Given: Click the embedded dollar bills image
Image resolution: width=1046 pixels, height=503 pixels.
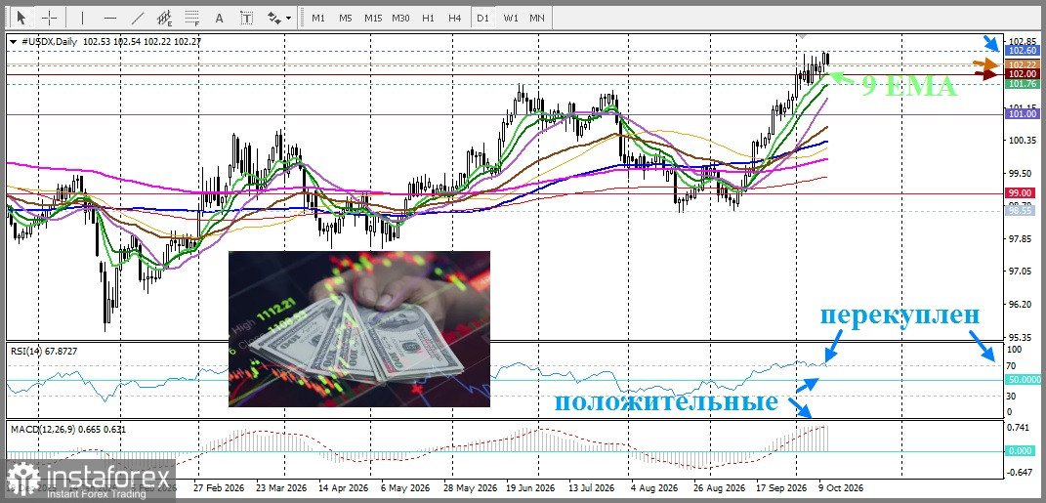Looking at the screenshot, I should coord(358,329).
